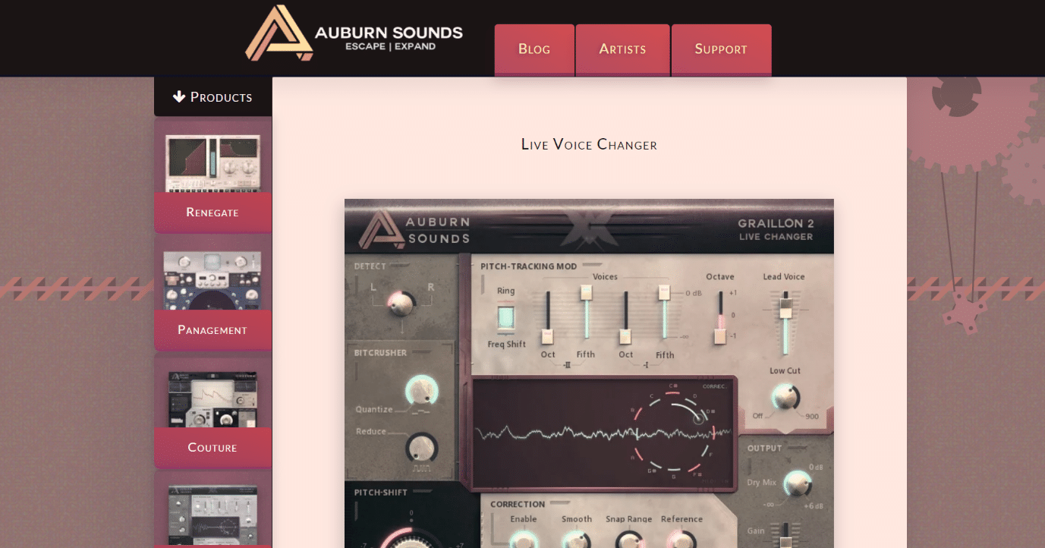Open the Couture product thumbnail
1045x548 pixels.
tap(212, 398)
